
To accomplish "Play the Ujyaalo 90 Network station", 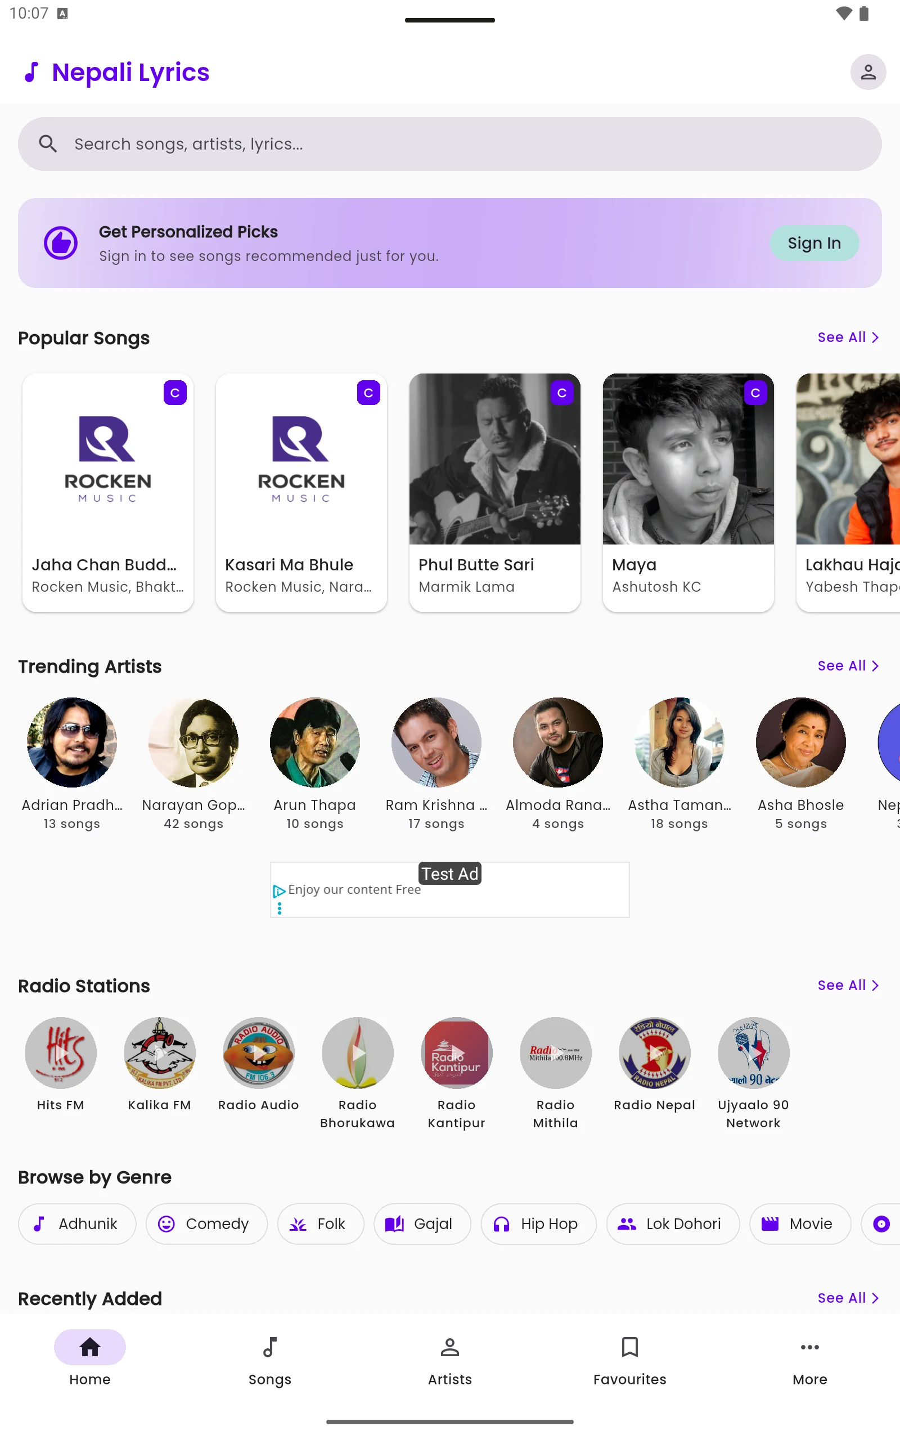I will pos(754,1052).
